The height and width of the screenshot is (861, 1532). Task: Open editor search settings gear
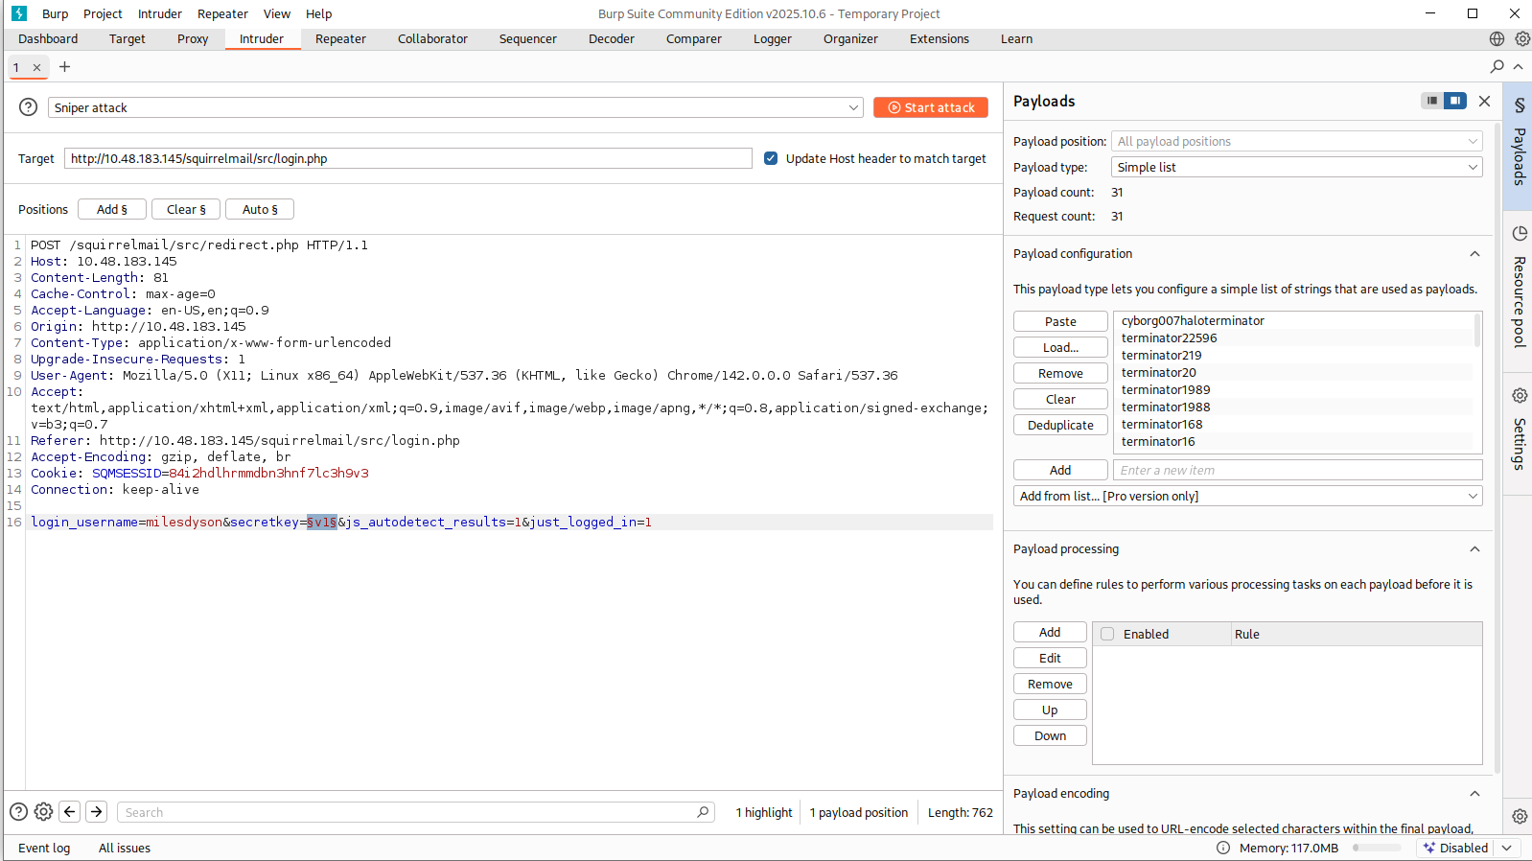click(44, 812)
